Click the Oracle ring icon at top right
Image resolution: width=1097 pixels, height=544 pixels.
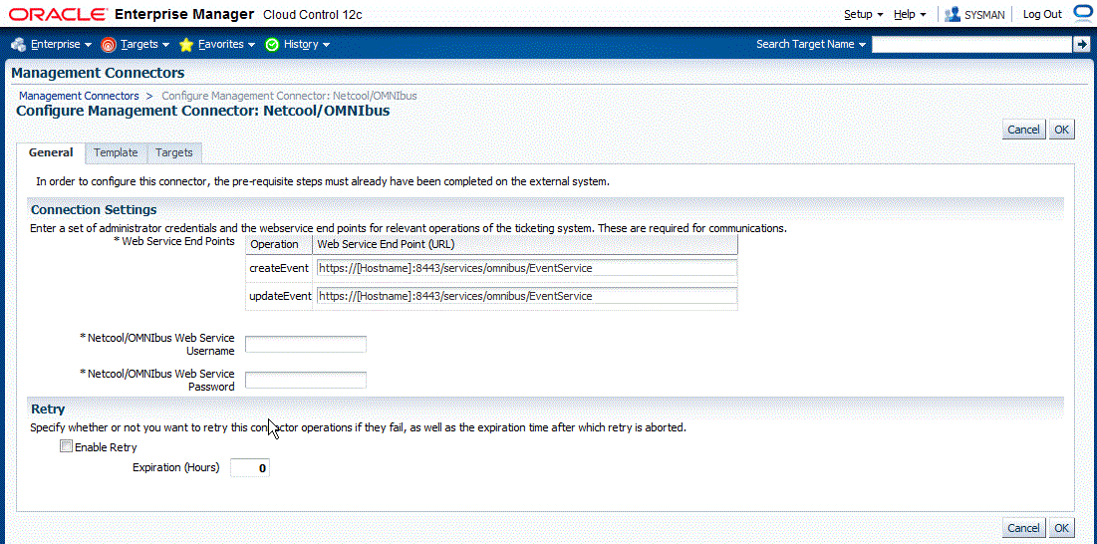(1082, 13)
